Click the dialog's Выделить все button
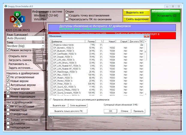 coord(59,106)
